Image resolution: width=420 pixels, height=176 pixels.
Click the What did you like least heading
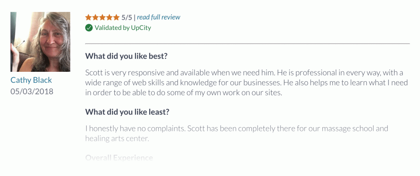coord(127,112)
